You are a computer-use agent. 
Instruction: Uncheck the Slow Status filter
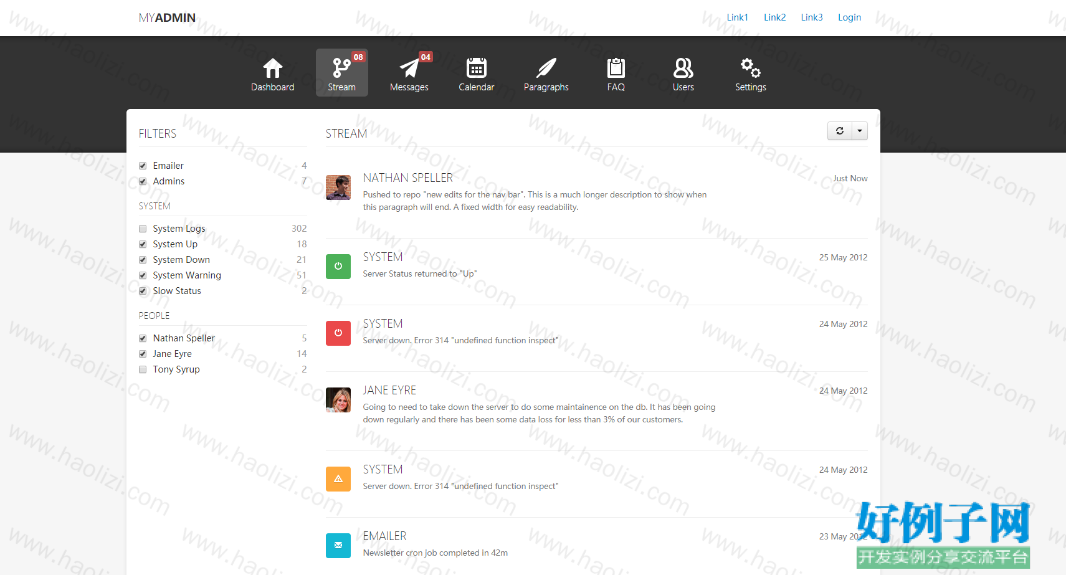tap(143, 291)
